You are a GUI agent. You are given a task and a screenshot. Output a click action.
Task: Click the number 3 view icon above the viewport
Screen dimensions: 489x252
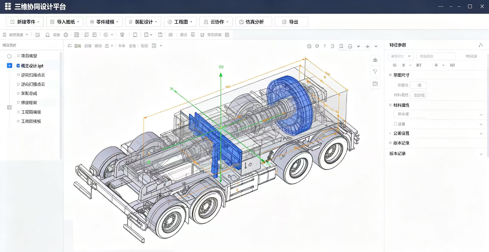(333, 46)
